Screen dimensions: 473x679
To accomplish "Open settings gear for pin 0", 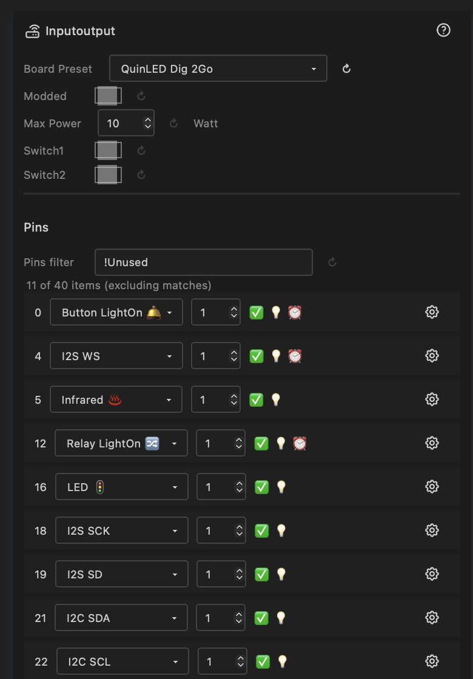I will tap(432, 312).
